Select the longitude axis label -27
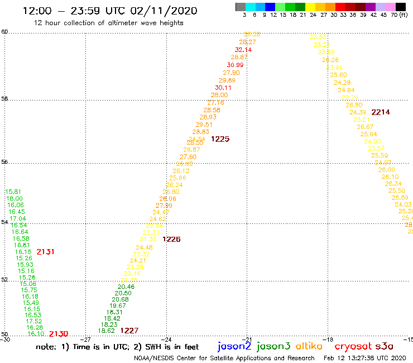The height and width of the screenshot is (363, 413). coord(85,340)
